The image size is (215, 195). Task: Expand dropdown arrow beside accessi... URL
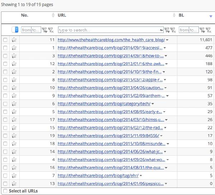(165, 48)
